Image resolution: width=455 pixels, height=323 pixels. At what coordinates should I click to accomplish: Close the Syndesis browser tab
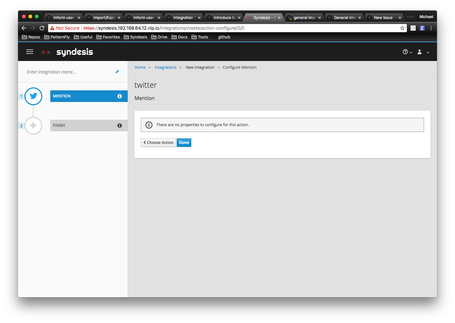[279, 18]
